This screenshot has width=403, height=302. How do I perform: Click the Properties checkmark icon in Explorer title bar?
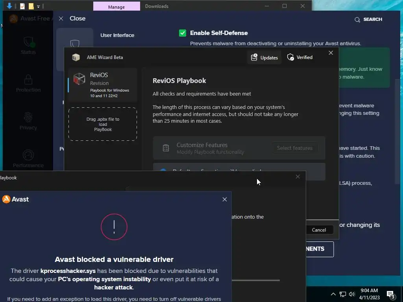tap(22, 6)
